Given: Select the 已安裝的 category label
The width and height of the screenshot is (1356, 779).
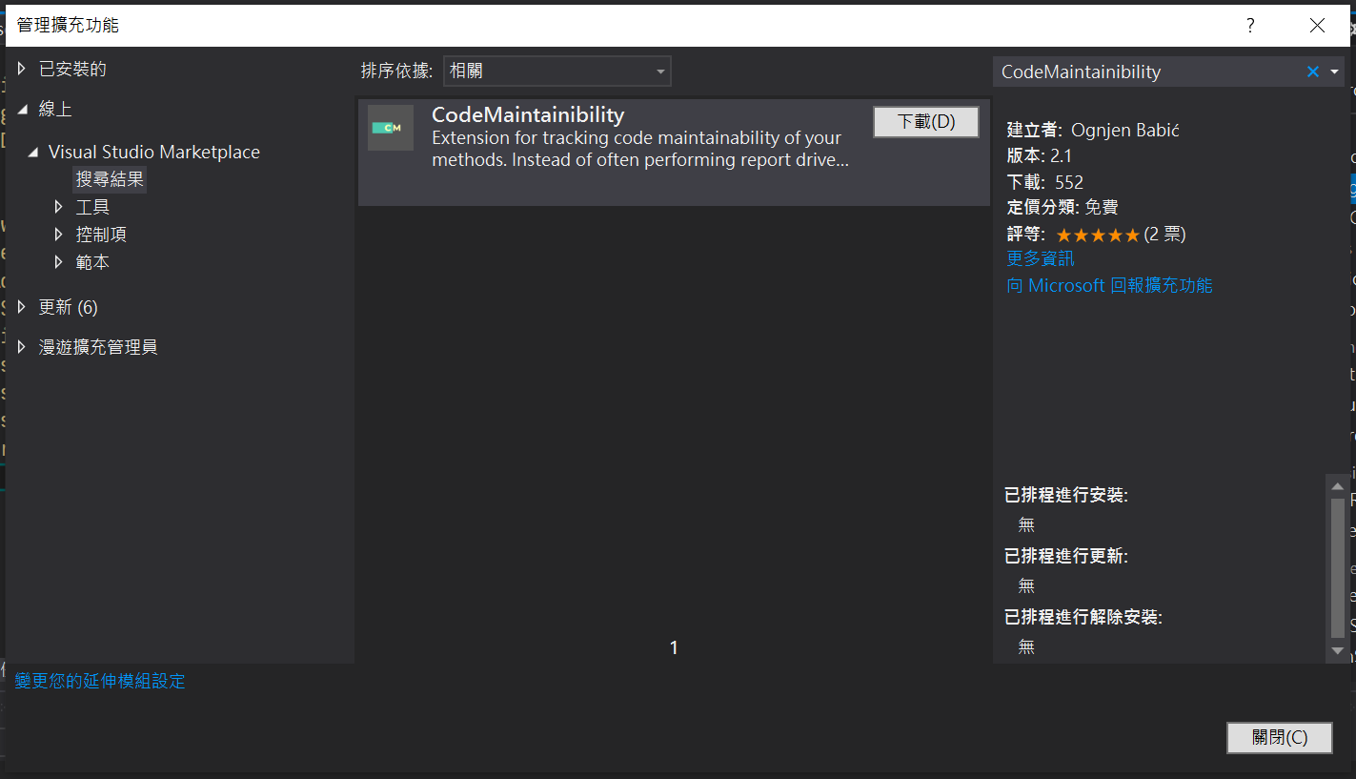Looking at the screenshot, I should [72, 69].
